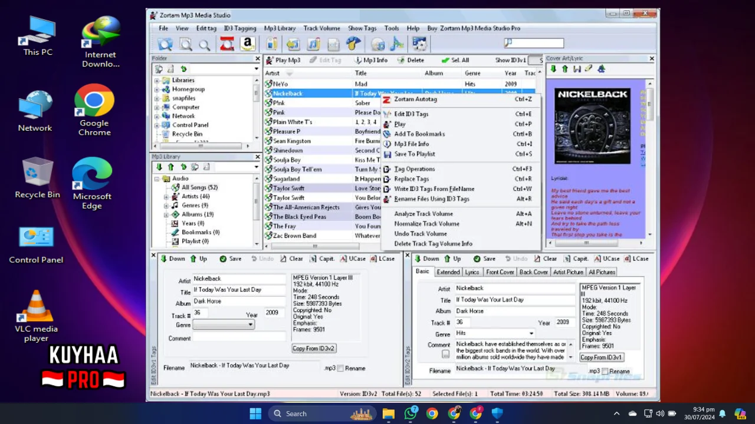The height and width of the screenshot is (424, 755).
Task: Click the Nickelback album cover art
Action: tap(592, 126)
